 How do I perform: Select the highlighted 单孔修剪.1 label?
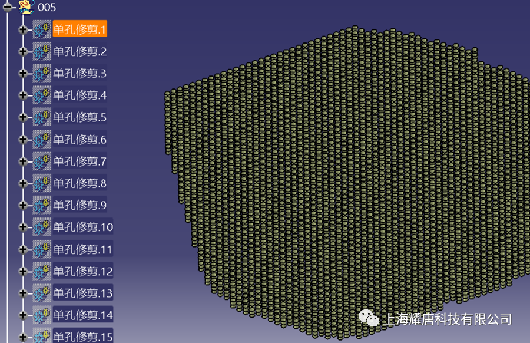point(79,29)
